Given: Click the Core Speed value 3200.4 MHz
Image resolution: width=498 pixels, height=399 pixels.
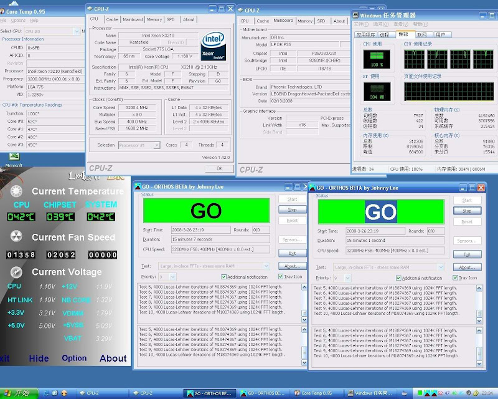Looking at the screenshot, I should tap(136, 108).
